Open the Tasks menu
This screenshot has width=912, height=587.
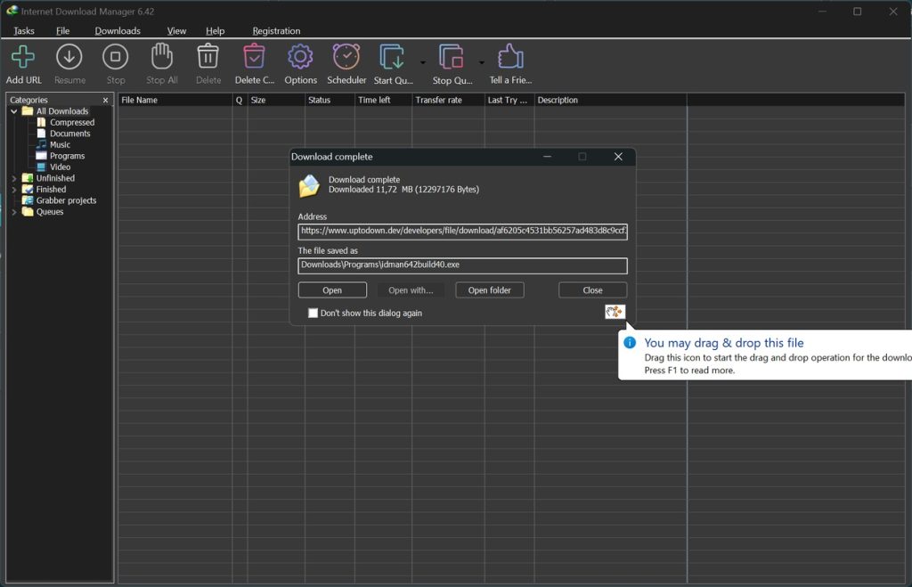(24, 31)
